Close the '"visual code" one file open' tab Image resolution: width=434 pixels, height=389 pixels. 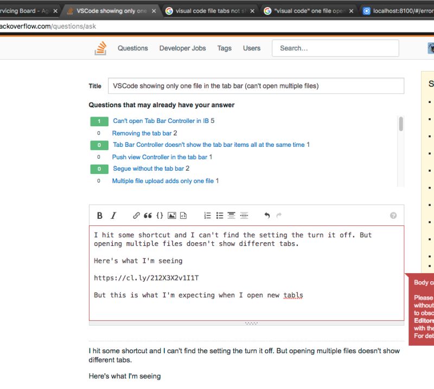pos(351,11)
